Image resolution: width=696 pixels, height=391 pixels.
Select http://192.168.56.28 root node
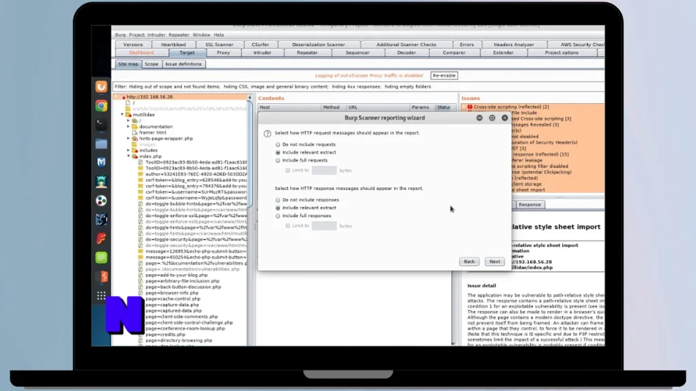150,97
